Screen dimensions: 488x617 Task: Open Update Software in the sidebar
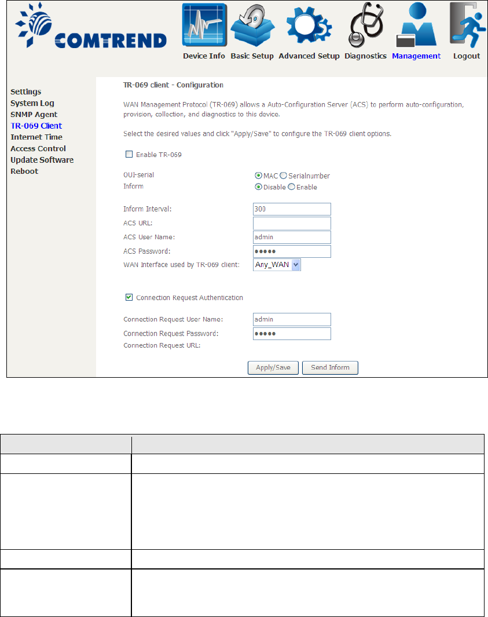pyautogui.click(x=42, y=160)
